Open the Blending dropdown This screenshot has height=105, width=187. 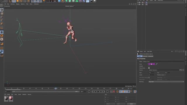click(166, 82)
